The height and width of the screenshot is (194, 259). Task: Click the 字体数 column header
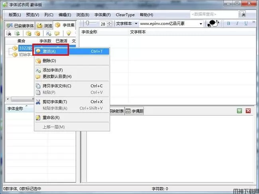point(45,41)
